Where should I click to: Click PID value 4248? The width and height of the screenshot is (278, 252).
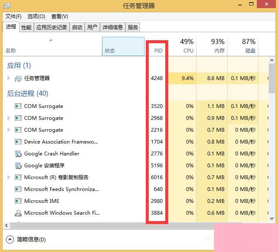click(157, 78)
